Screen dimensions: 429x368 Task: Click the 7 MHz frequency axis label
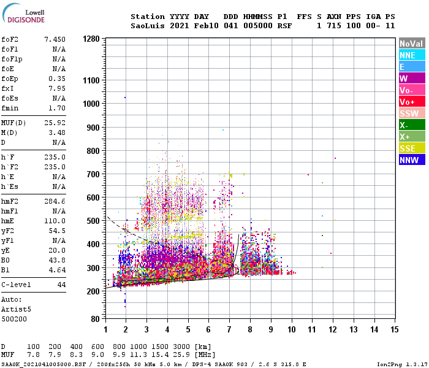click(x=229, y=330)
